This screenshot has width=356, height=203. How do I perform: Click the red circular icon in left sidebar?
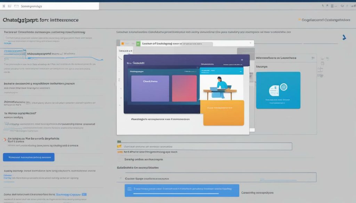coord(4,139)
